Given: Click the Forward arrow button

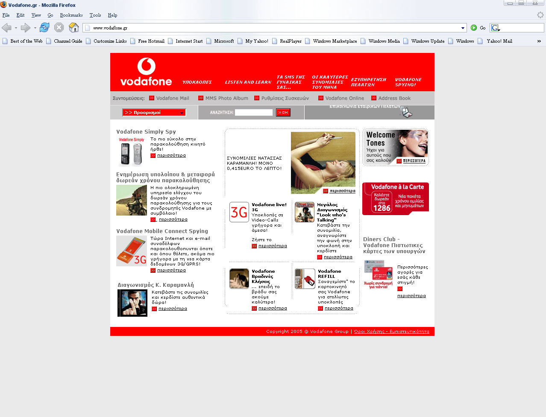Looking at the screenshot, I should pyautogui.click(x=26, y=28).
